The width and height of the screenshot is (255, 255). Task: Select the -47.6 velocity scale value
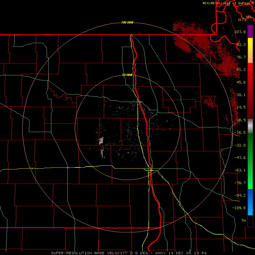[240, 158]
